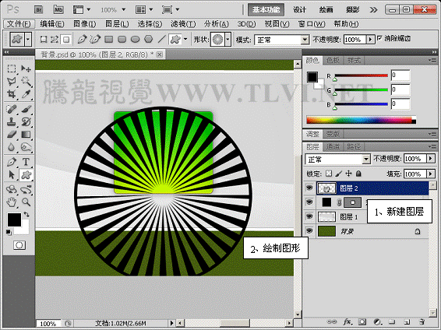441x330 pixels.
Task: Hide layer 图层 2 with its eye icon
Action: (x=309, y=188)
